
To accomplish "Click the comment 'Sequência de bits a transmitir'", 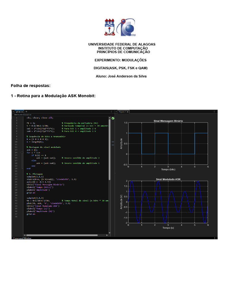I will [x=46, y=137].
